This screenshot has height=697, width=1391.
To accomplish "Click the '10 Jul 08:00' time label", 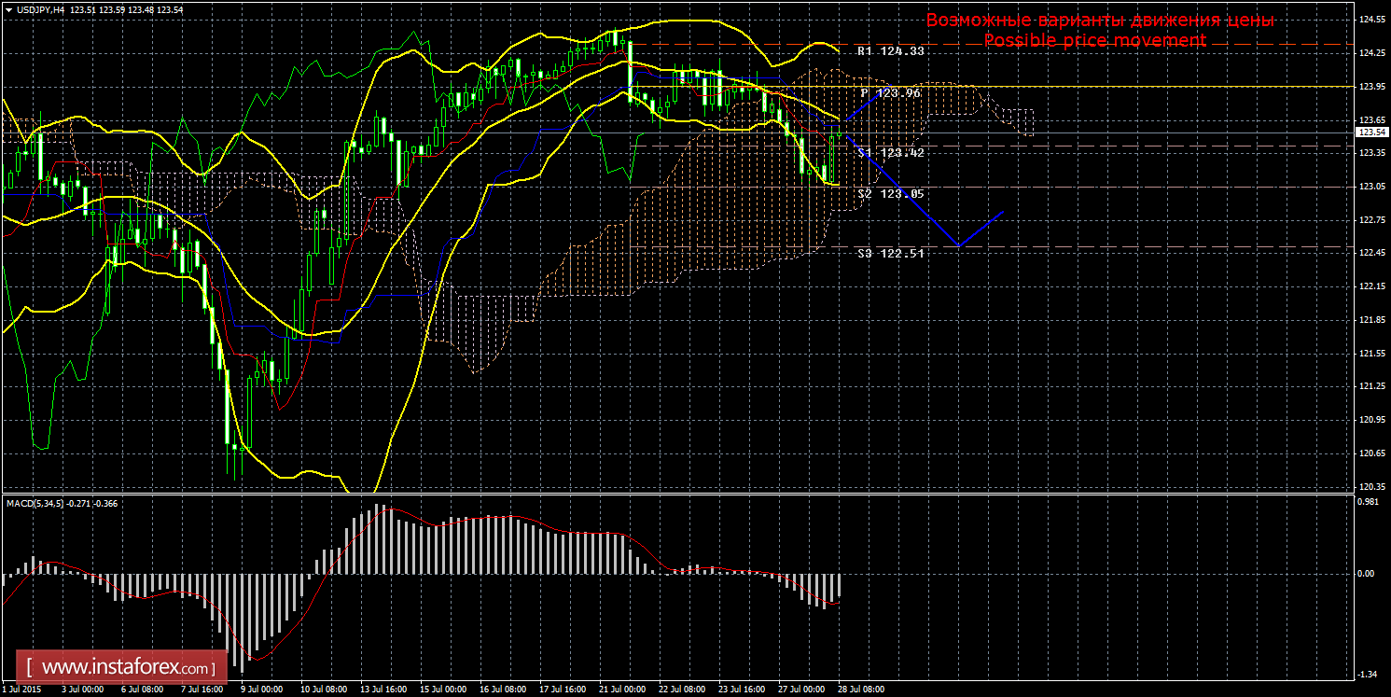I will (x=323, y=690).
